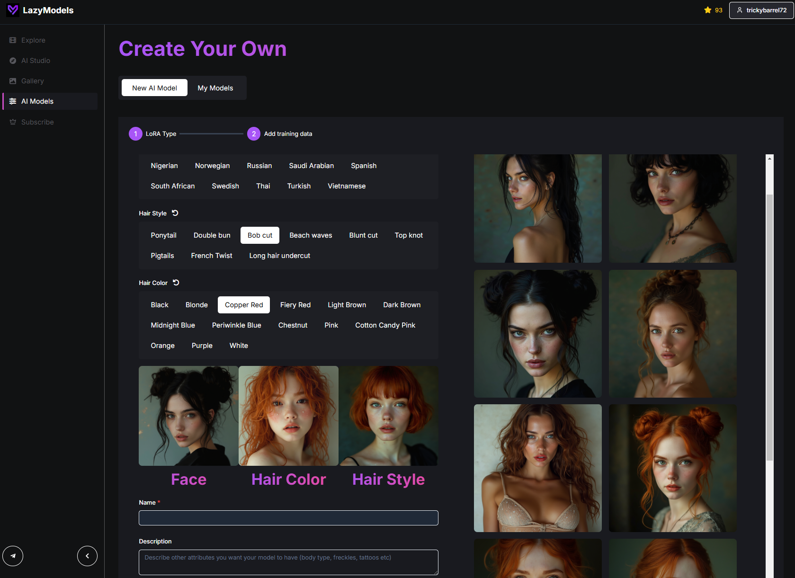Screen dimensions: 795x578
Task: Choose the Orange hair color
Action: click(163, 346)
